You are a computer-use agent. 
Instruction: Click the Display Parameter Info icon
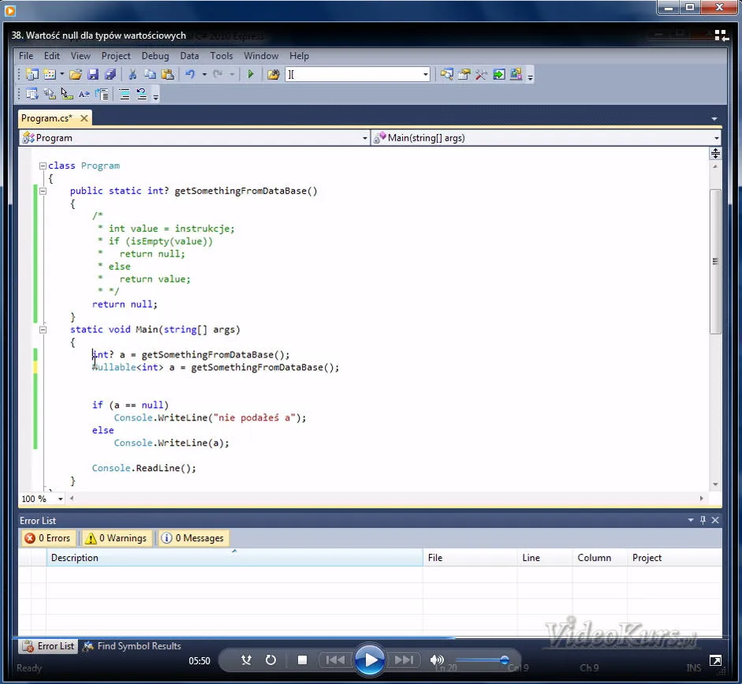click(x=49, y=94)
